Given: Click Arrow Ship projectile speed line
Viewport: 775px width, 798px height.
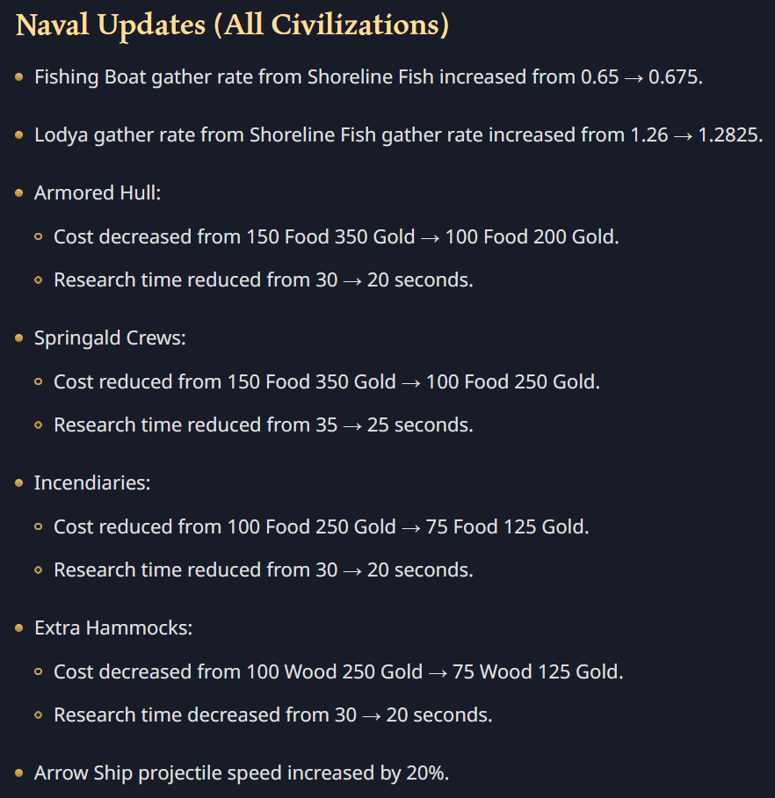Looking at the screenshot, I should pos(242,773).
